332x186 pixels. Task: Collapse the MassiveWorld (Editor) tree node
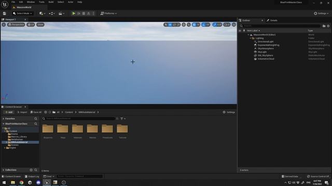coord(248,35)
